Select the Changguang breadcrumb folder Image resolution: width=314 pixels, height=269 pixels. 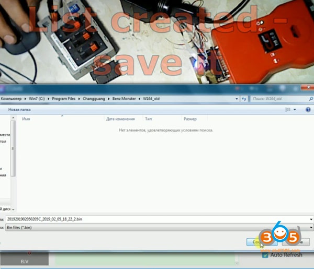point(94,99)
